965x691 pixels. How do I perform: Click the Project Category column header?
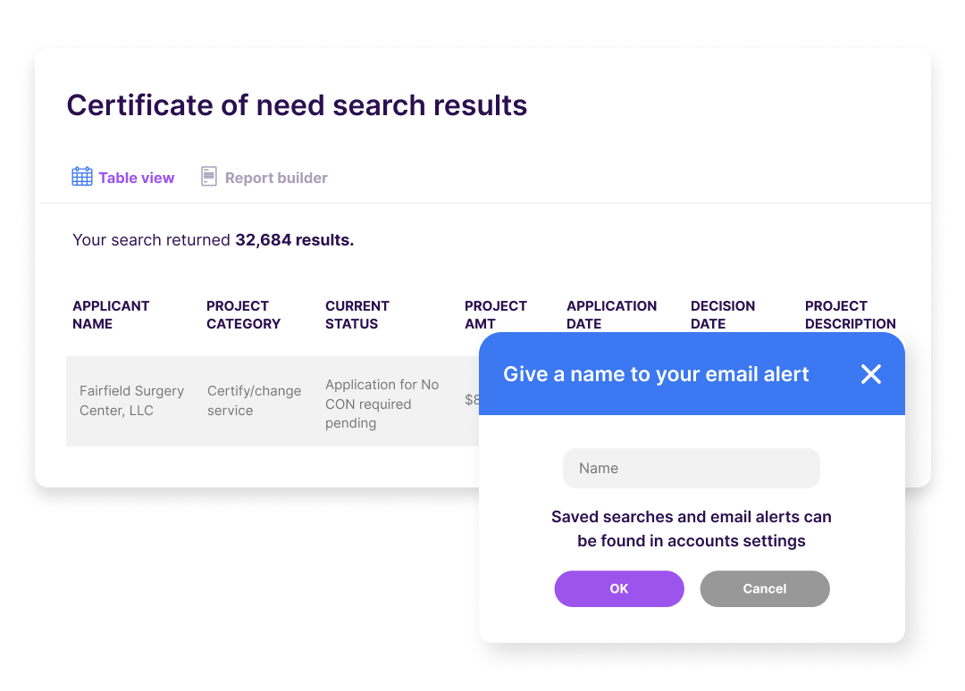(x=243, y=315)
